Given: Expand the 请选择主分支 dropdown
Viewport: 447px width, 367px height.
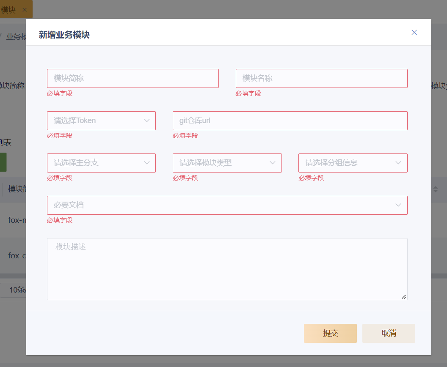Looking at the screenshot, I should point(101,163).
